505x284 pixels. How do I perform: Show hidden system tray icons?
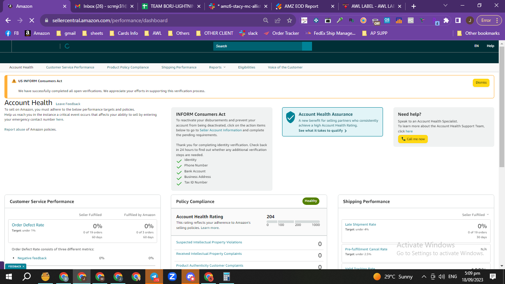(x=424, y=277)
